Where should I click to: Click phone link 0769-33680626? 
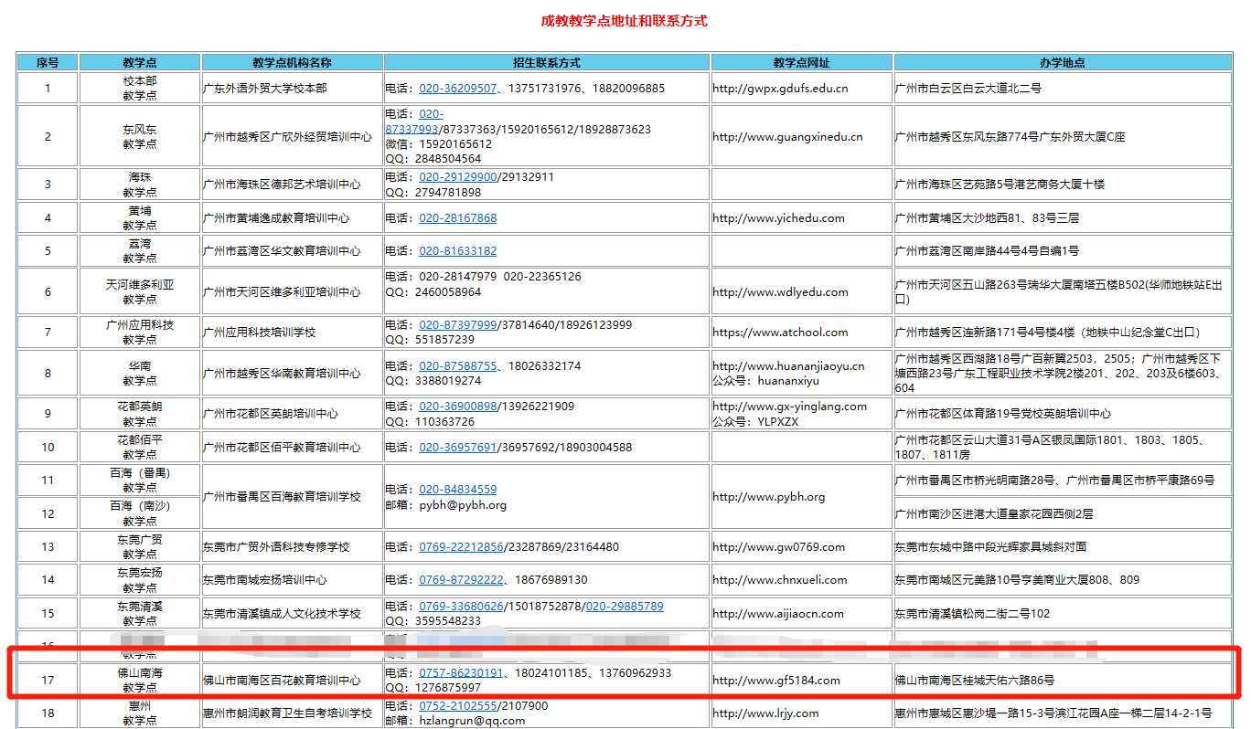point(461,607)
